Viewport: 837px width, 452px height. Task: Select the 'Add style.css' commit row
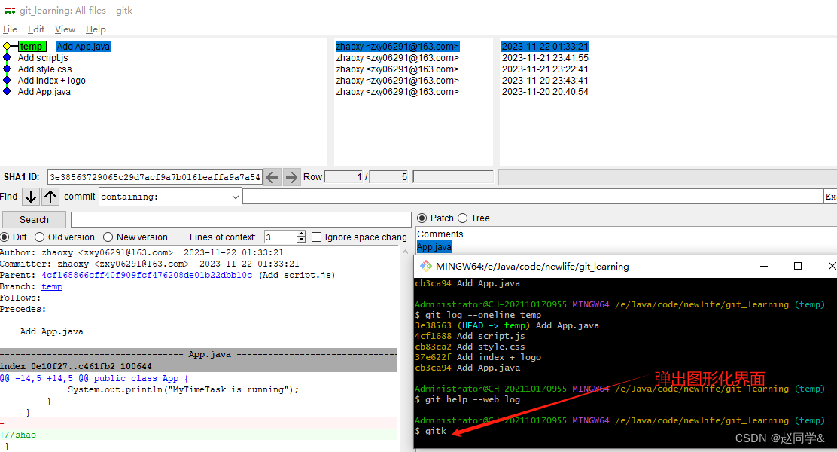click(45, 69)
